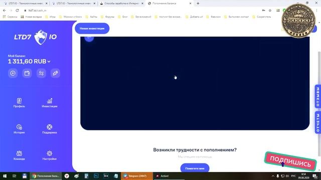Expand the RUB balance currency dropdown
Viewport: 321px width, 180px height.
(49, 61)
